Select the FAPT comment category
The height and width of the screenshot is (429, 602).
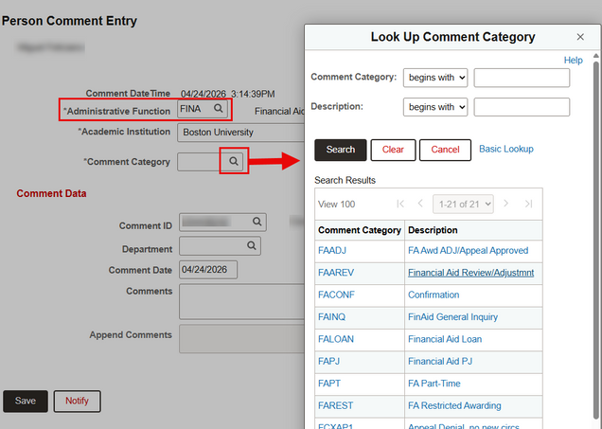point(329,384)
